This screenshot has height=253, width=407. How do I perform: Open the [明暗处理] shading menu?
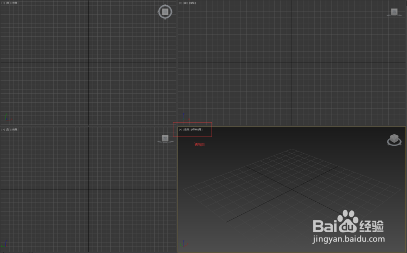[x=197, y=130]
